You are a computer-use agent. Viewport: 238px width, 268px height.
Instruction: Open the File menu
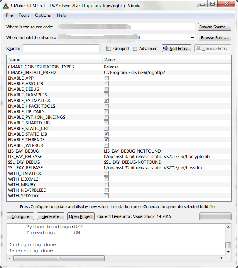(9, 15)
